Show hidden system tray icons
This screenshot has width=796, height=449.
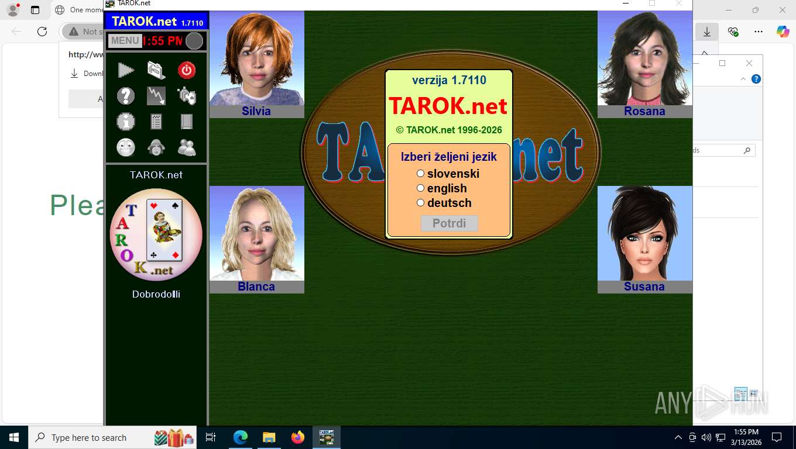tap(678, 437)
